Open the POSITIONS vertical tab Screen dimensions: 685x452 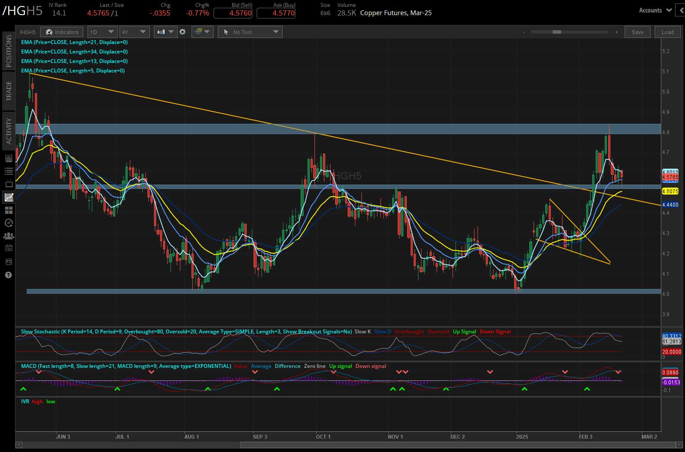tap(9, 51)
